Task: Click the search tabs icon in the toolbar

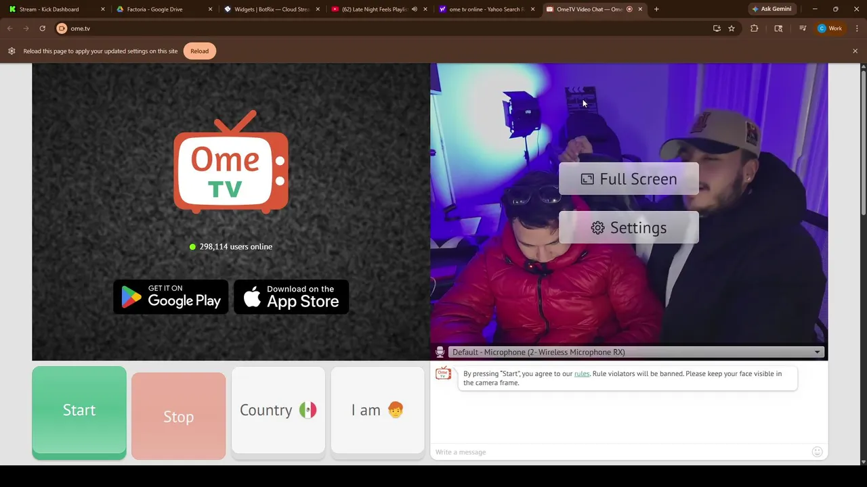Action: pos(778,28)
